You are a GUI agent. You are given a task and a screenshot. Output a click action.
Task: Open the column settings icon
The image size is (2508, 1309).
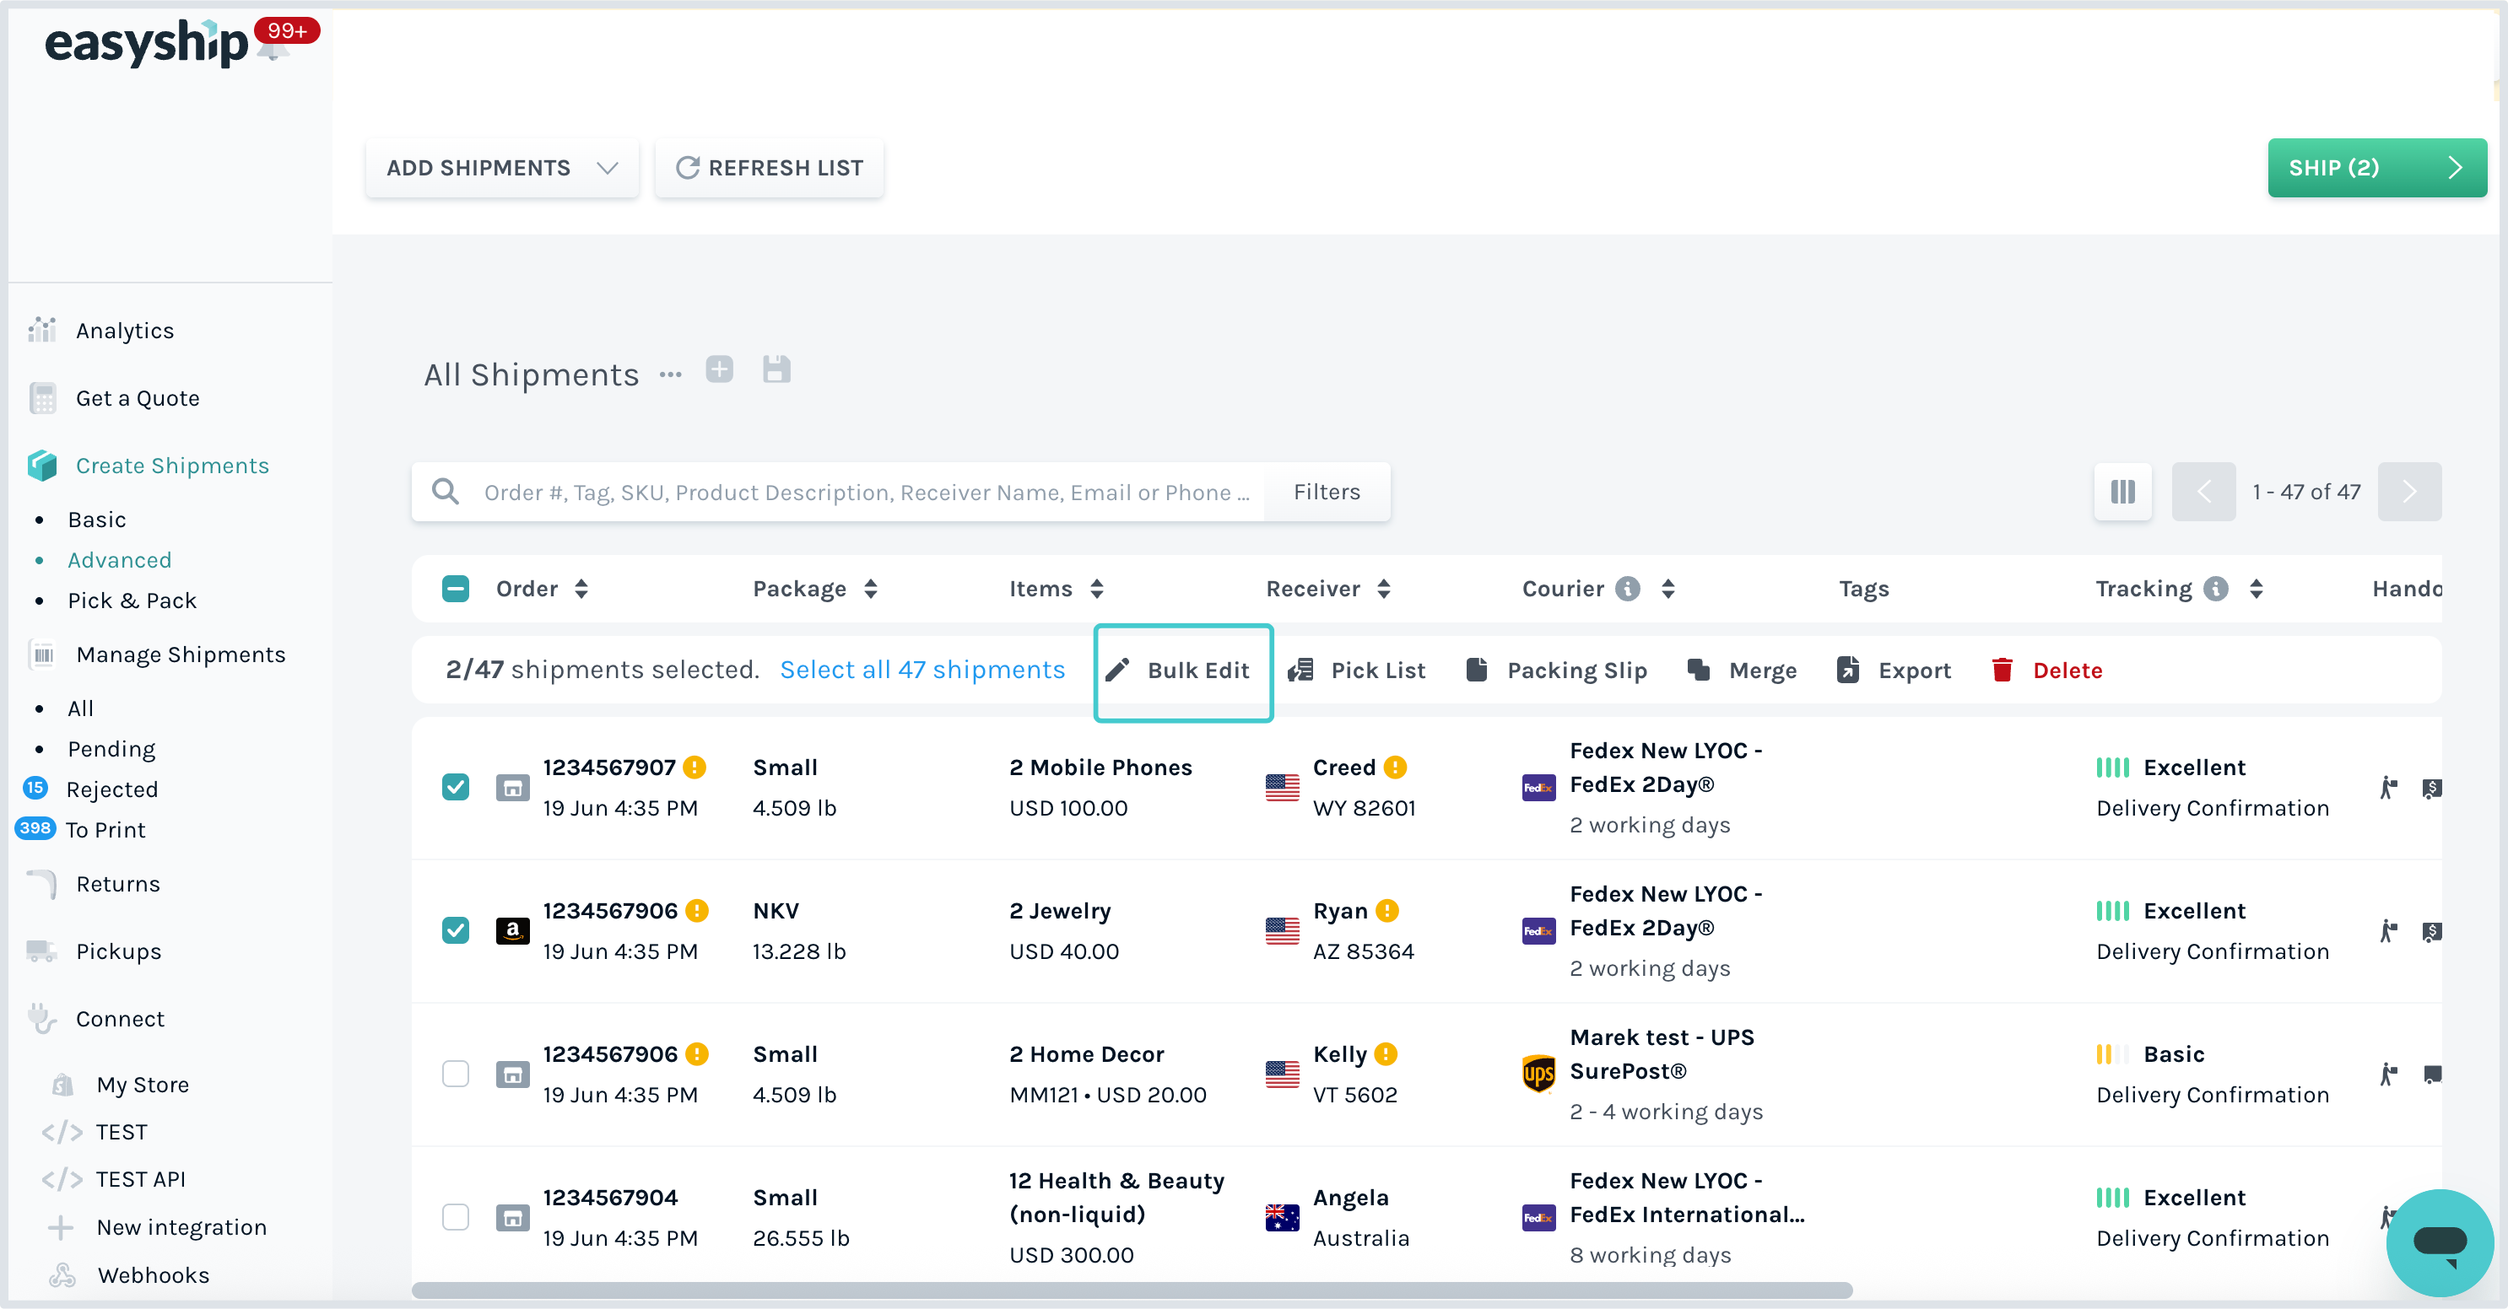click(2123, 492)
